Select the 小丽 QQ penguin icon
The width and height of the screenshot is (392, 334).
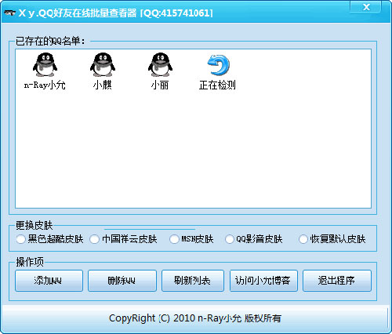click(x=160, y=65)
